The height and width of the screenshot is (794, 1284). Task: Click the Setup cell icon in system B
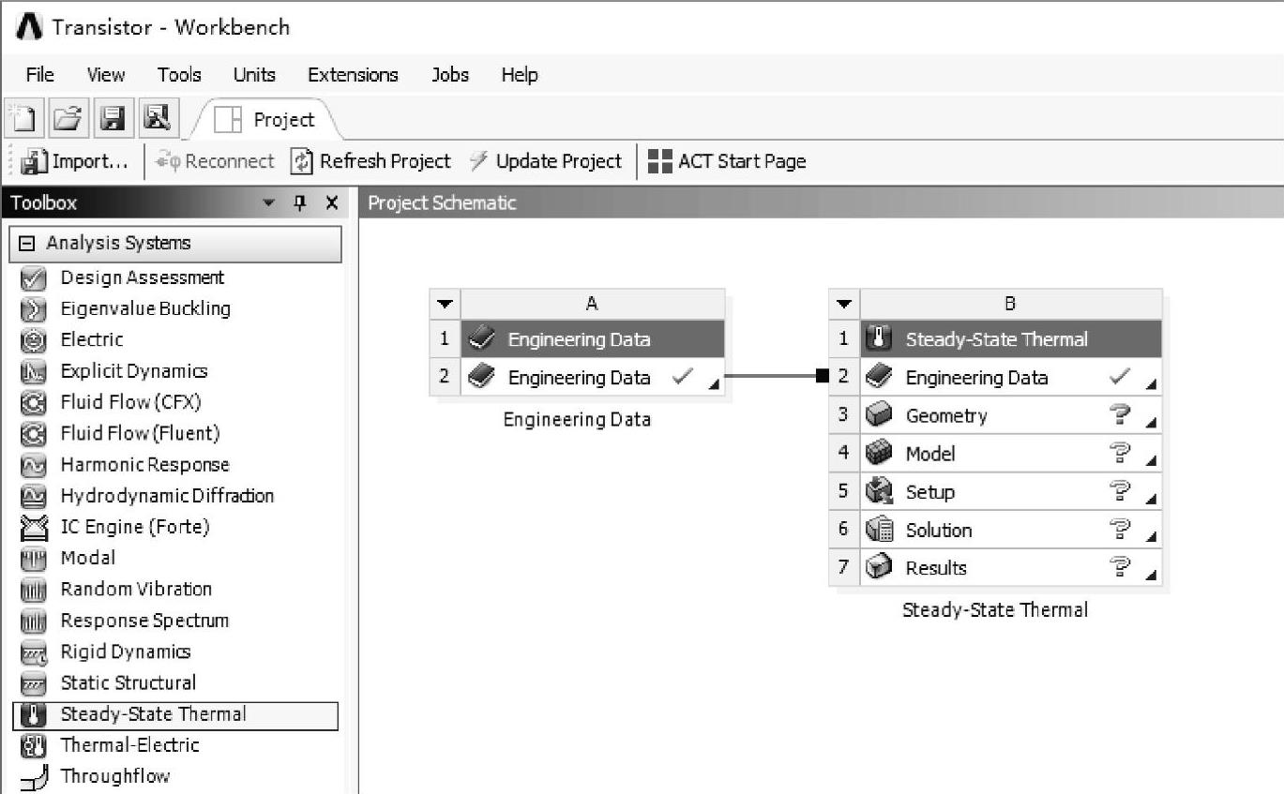coord(879,491)
